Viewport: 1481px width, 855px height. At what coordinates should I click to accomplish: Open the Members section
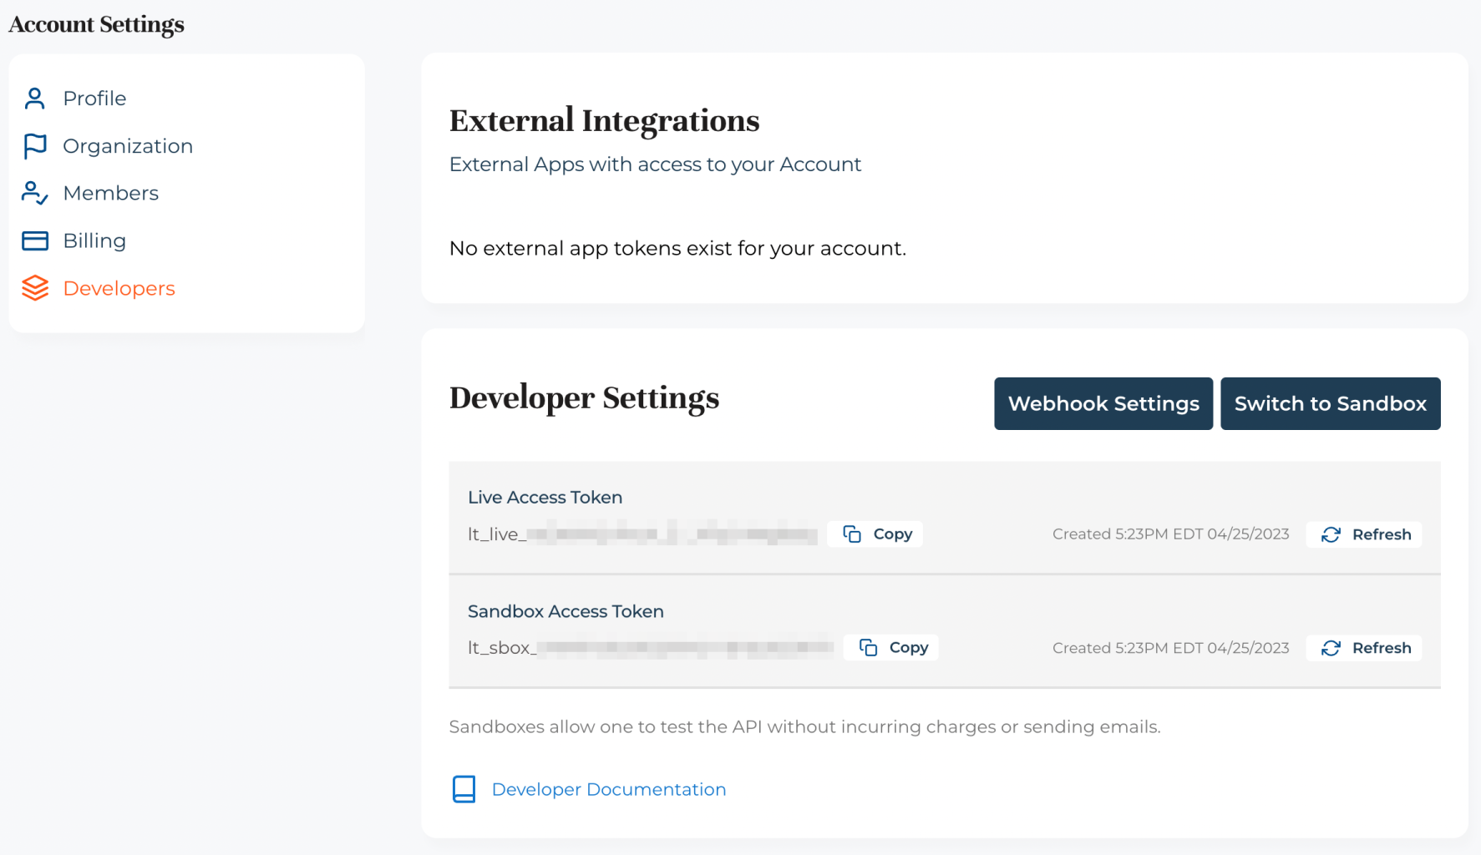[x=110, y=193]
